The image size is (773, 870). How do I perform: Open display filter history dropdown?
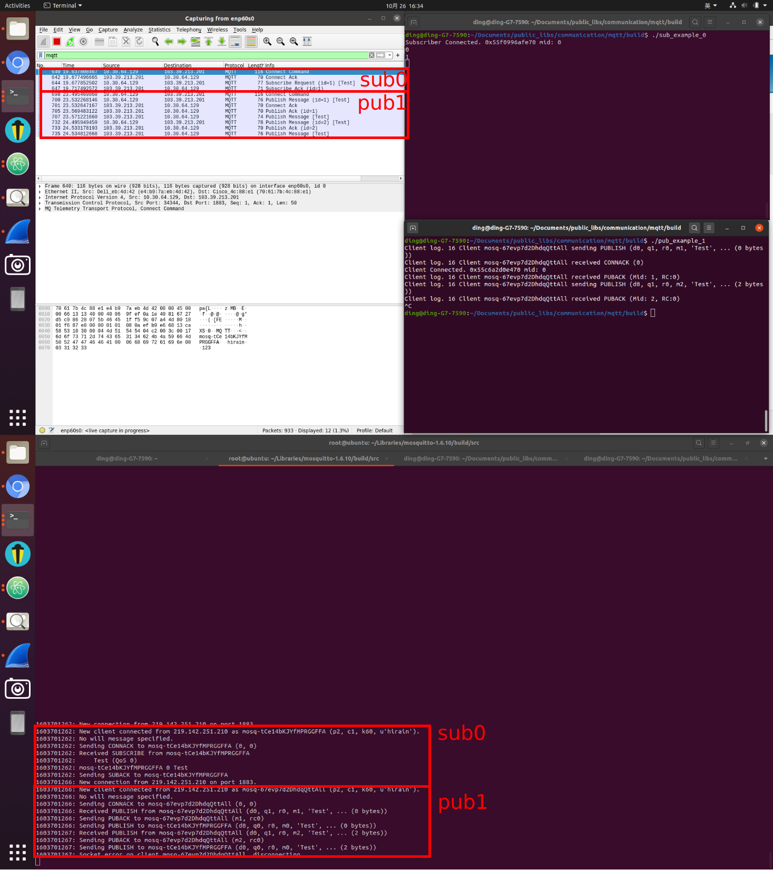tap(389, 55)
